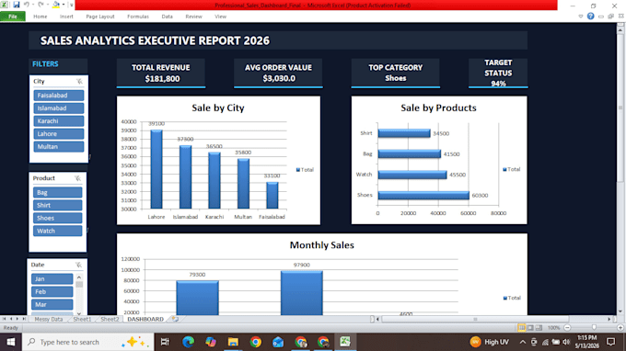Screen dimensions: 626x351
Task: Toggle Shirt in Product slicer
Action: point(57,205)
